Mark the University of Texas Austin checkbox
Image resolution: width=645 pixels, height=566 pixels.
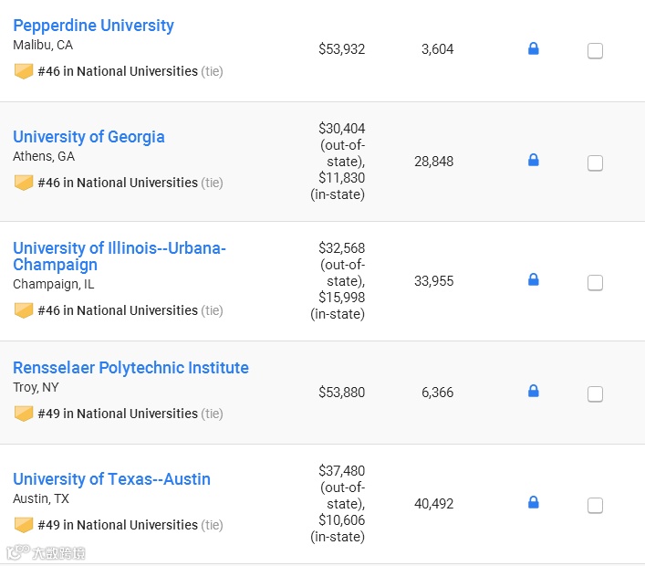tap(595, 506)
